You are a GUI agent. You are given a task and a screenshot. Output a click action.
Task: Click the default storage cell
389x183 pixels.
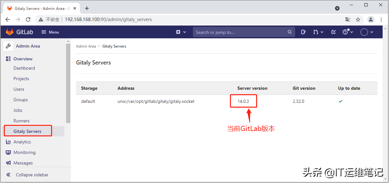click(88, 101)
